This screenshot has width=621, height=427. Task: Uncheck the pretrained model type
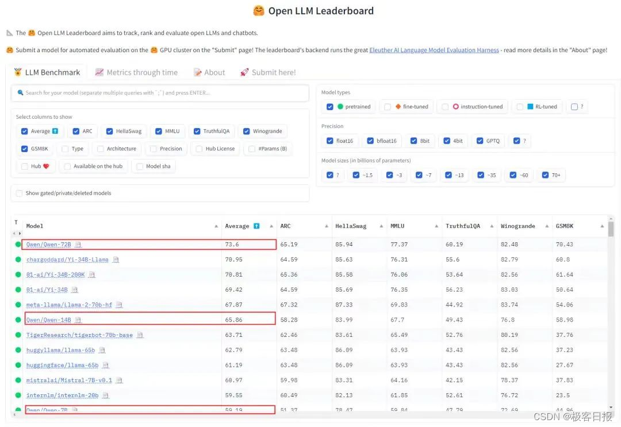(330, 107)
